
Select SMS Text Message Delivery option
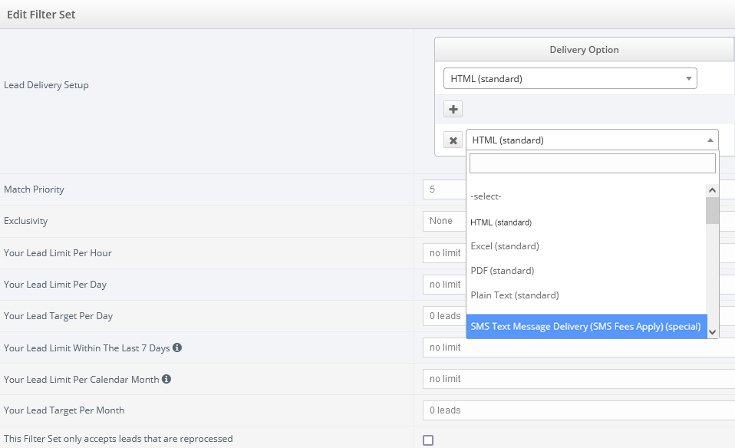tap(585, 327)
